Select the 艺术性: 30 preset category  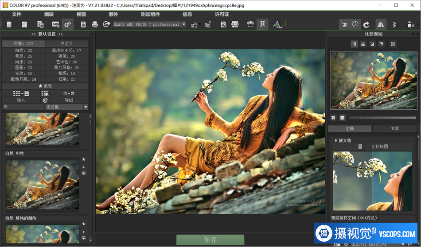[x=66, y=62]
